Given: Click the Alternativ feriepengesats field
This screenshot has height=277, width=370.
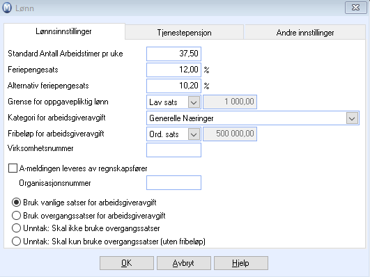Looking at the screenshot, I should [174, 86].
